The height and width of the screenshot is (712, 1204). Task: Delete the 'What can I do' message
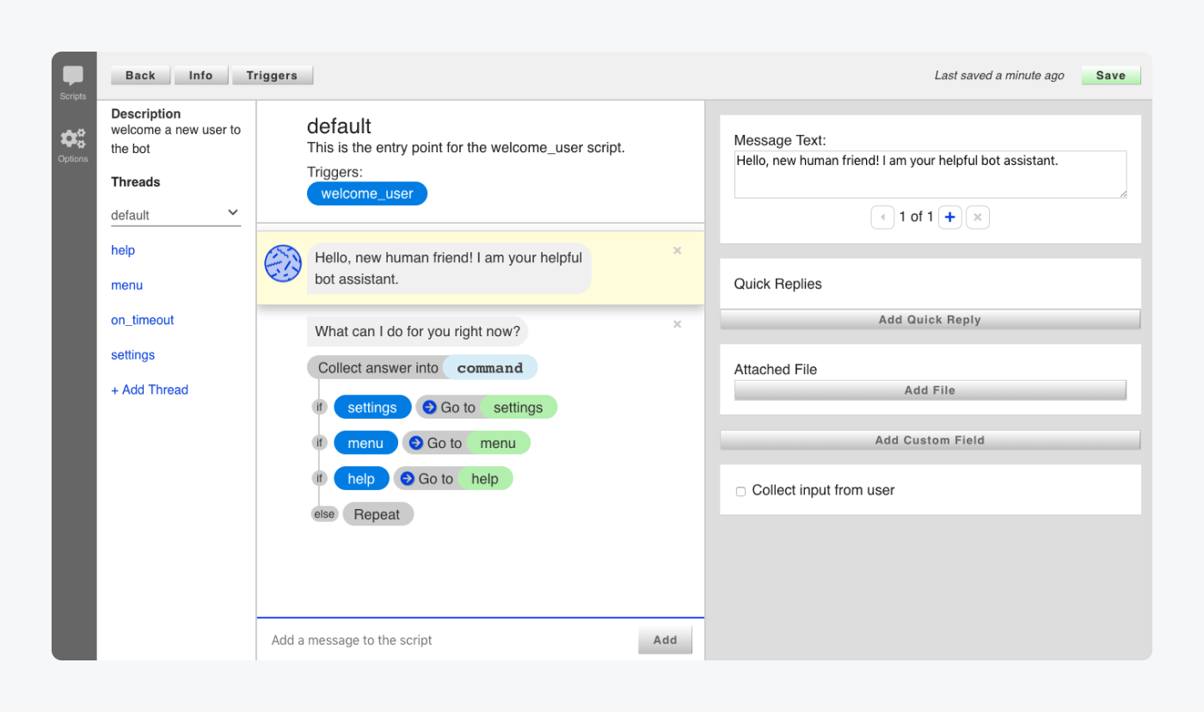[x=677, y=324]
